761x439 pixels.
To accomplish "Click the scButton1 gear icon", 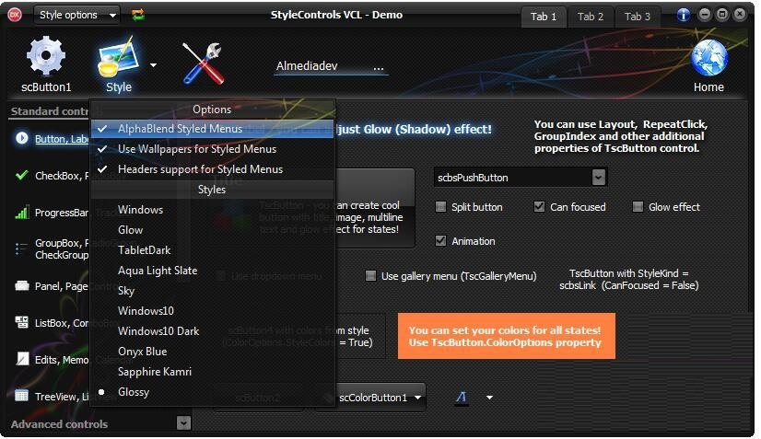I will 46,56.
